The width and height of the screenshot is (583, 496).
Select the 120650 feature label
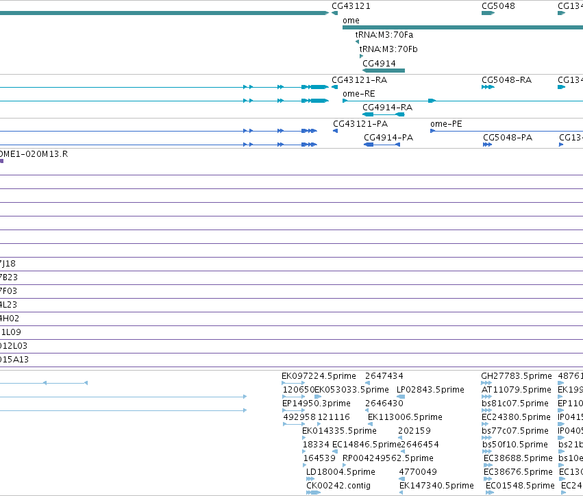point(299,390)
